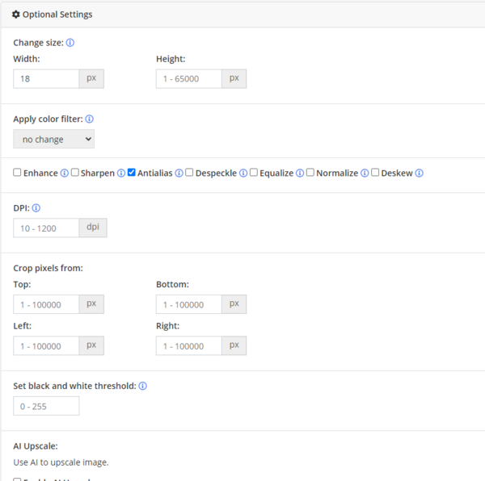Click the black and white threshold info icon
The height and width of the screenshot is (481, 485).
click(142, 386)
